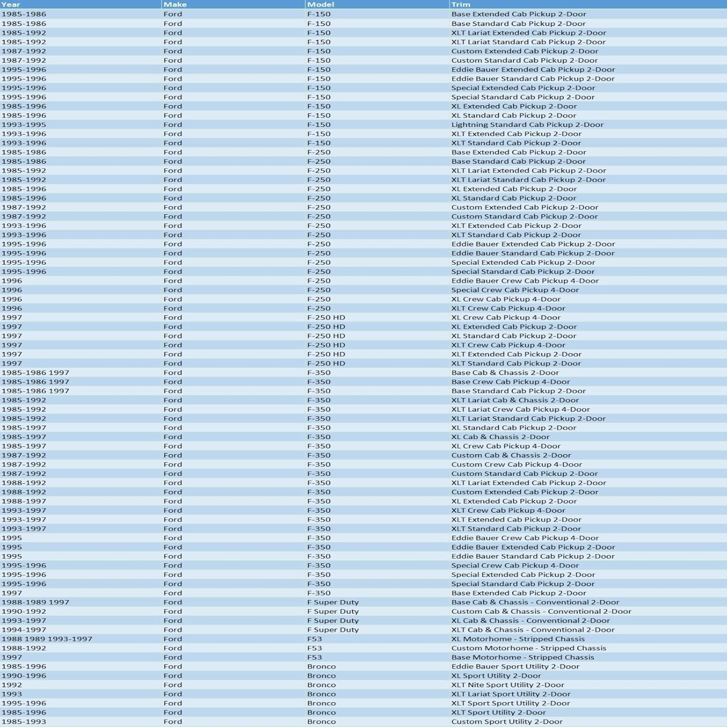The width and height of the screenshot is (727, 727).
Task: Select F-250 HD in the XL Crew Cab row
Action: [x=326, y=317]
